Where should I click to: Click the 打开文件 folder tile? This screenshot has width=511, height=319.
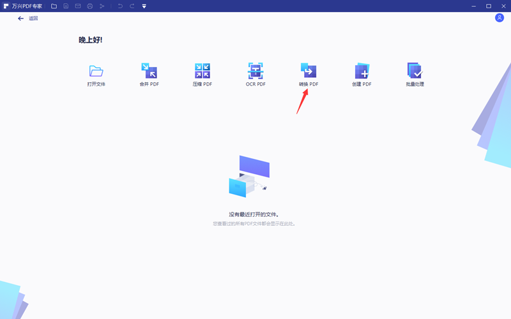(x=96, y=73)
